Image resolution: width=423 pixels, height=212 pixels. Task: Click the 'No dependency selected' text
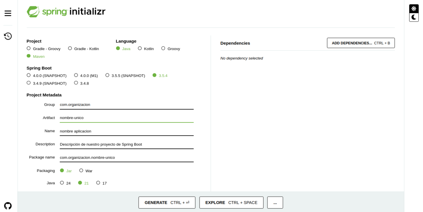coord(241,58)
